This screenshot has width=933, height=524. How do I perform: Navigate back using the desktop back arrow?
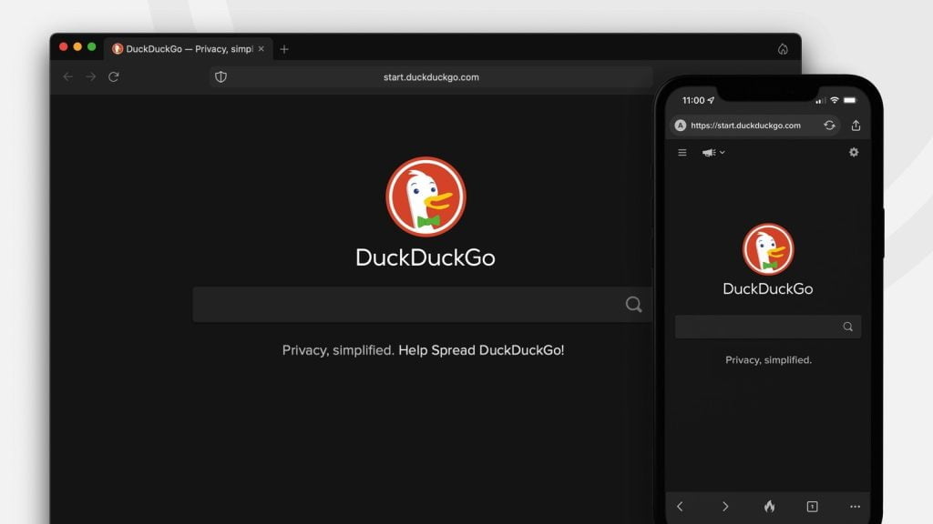point(67,77)
